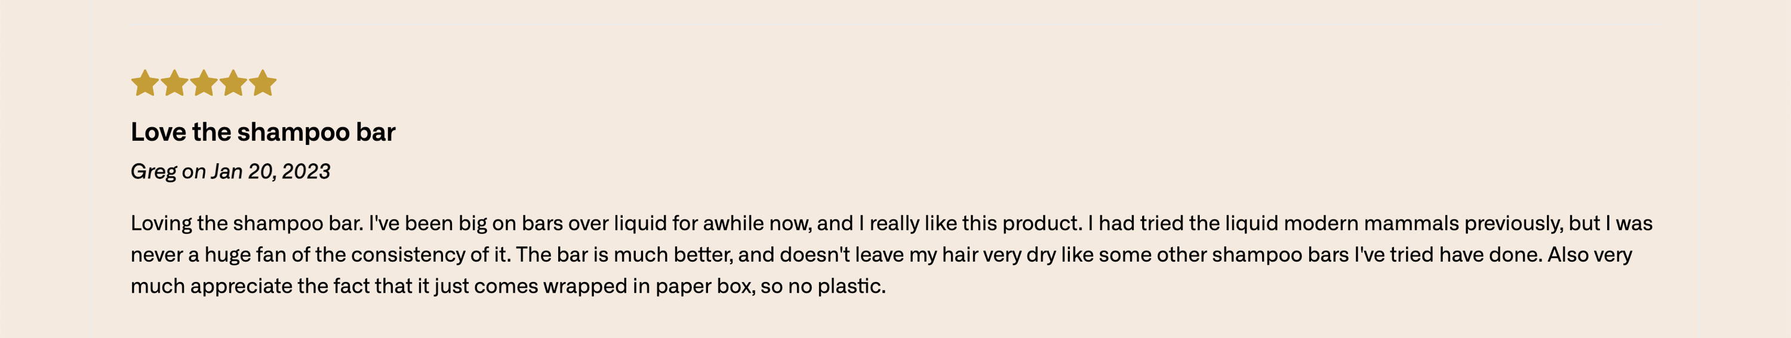The width and height of the screenshot is (1791, 338).
Task: Select the fifth and last rating star
Action: click(x=263, y=83)
